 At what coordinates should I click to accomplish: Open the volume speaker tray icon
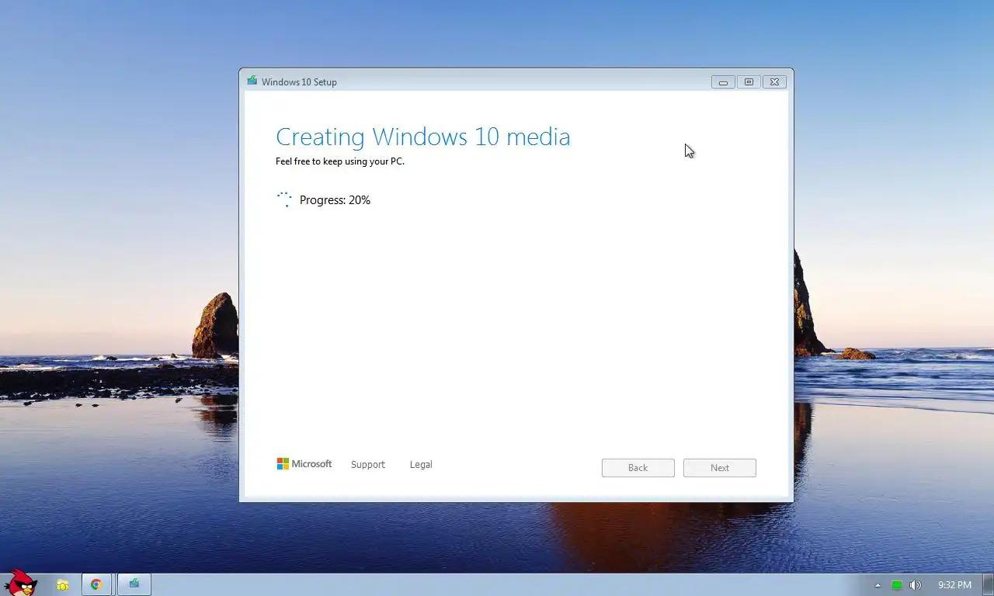[x=915, y=585]
